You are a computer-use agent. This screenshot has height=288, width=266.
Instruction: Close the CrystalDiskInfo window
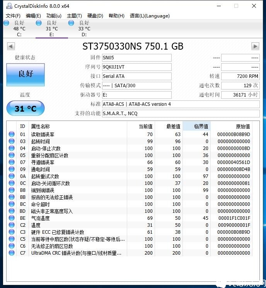click(x=254, y=6)
